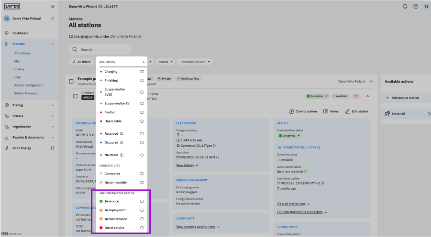
Task: Select the station 49529 row checkbox
Action: coord(75,97)
